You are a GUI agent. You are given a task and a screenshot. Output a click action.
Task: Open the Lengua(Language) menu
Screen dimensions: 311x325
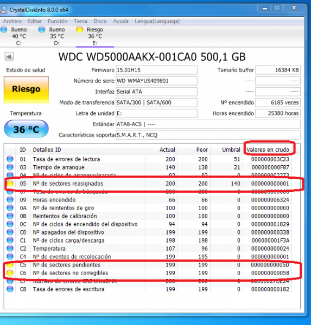click(x=157, y=21)
